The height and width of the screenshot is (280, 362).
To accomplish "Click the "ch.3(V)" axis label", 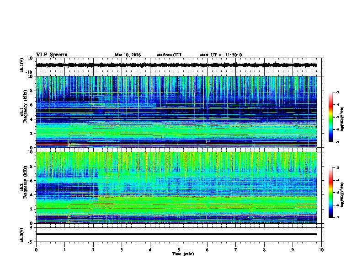I will [22, 235].
